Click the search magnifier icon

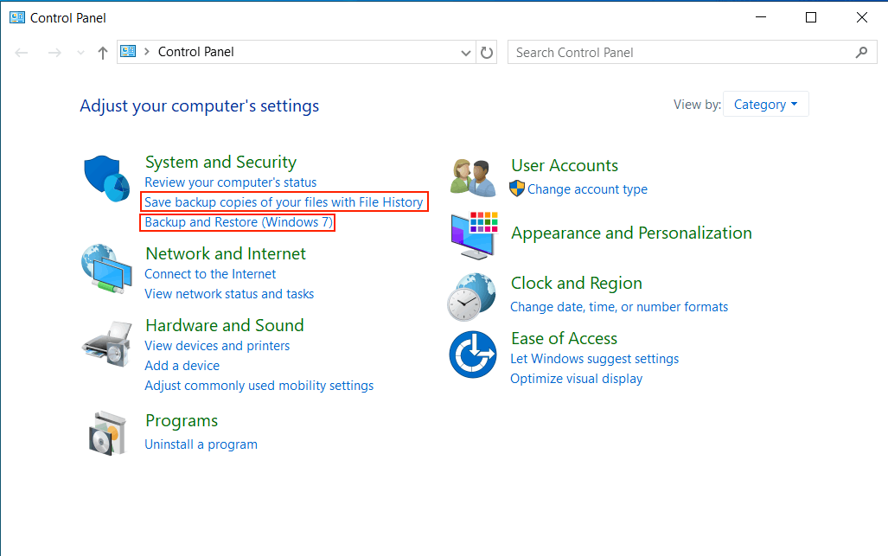(x=861, y=53)
